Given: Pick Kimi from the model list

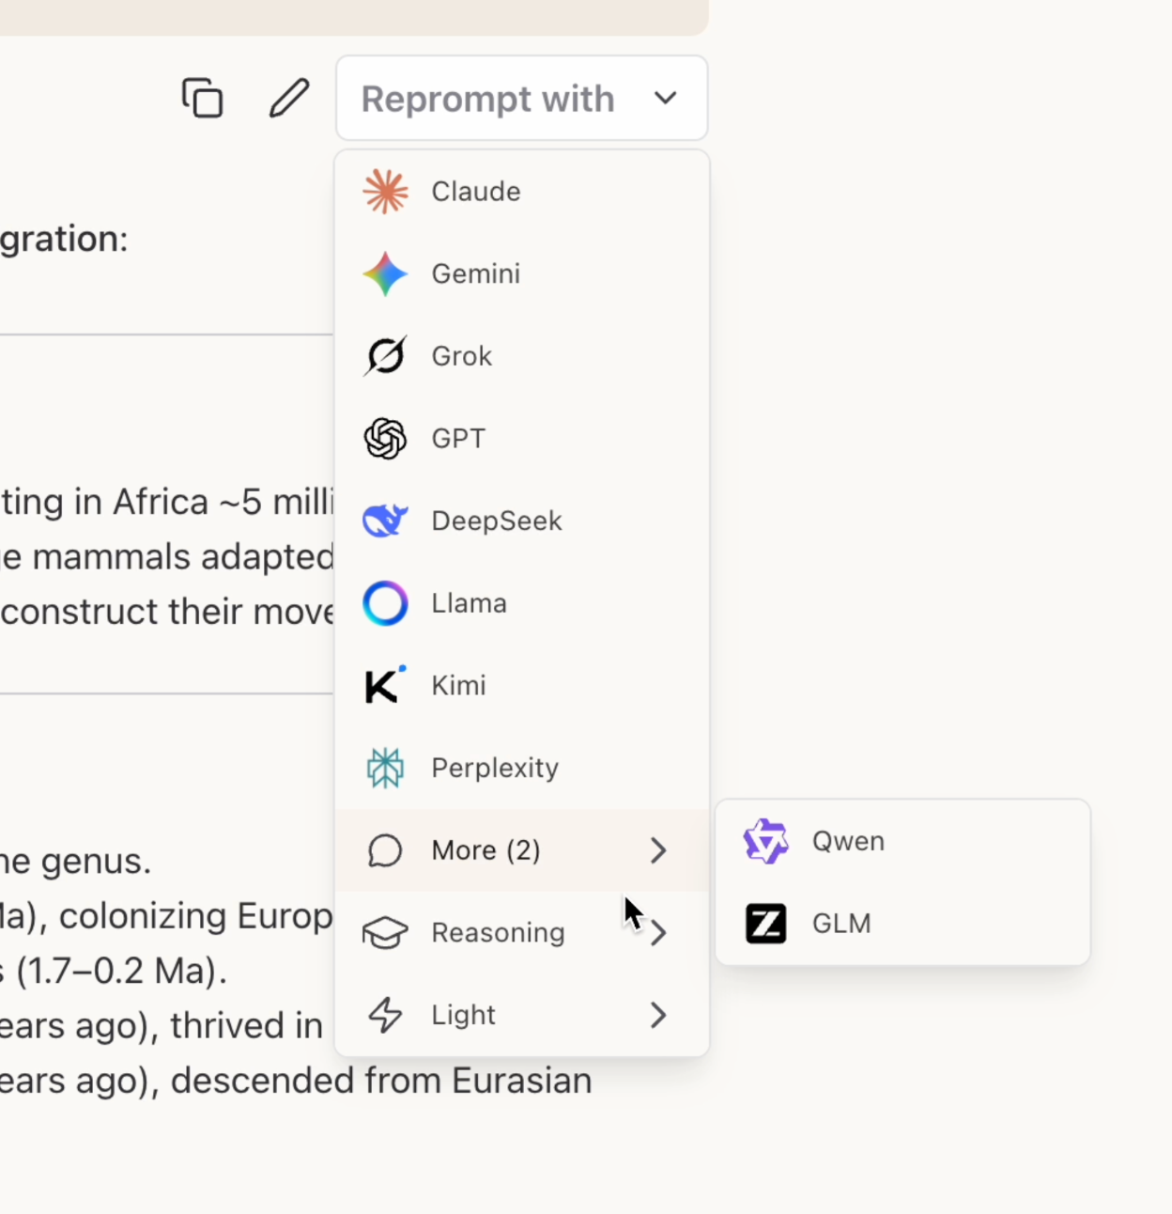Looking at the screenshot, I should 521,685.
